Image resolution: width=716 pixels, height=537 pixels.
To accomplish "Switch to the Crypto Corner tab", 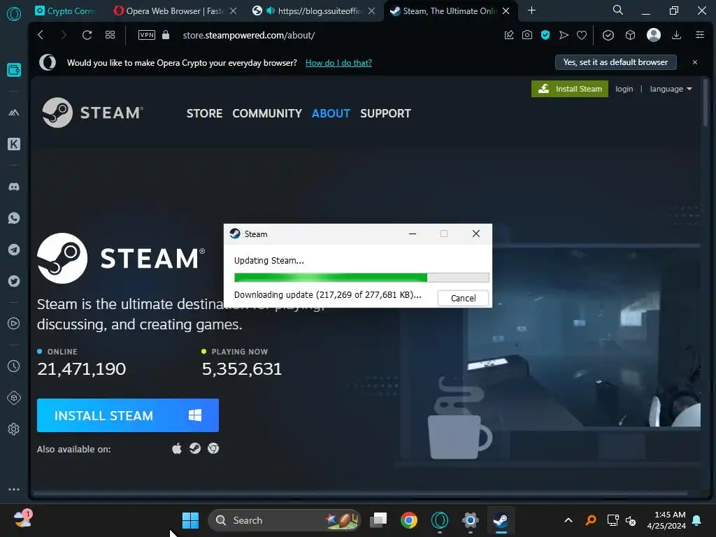I will pyautogui.click(x=66, y=11).
